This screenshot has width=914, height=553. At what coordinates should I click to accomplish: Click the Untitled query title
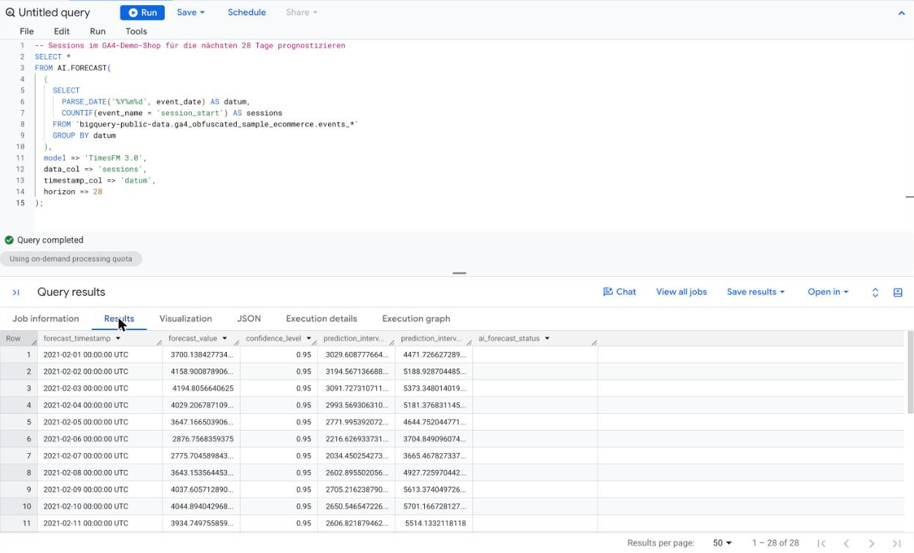[x=55, y=12]
